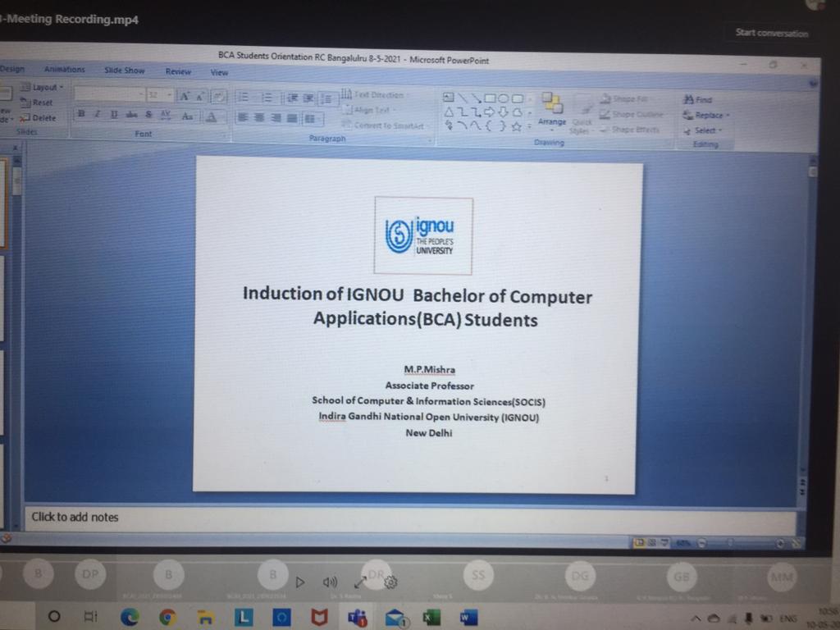Open the font size dropdown
840x630 pixels.
coord(161,95)
